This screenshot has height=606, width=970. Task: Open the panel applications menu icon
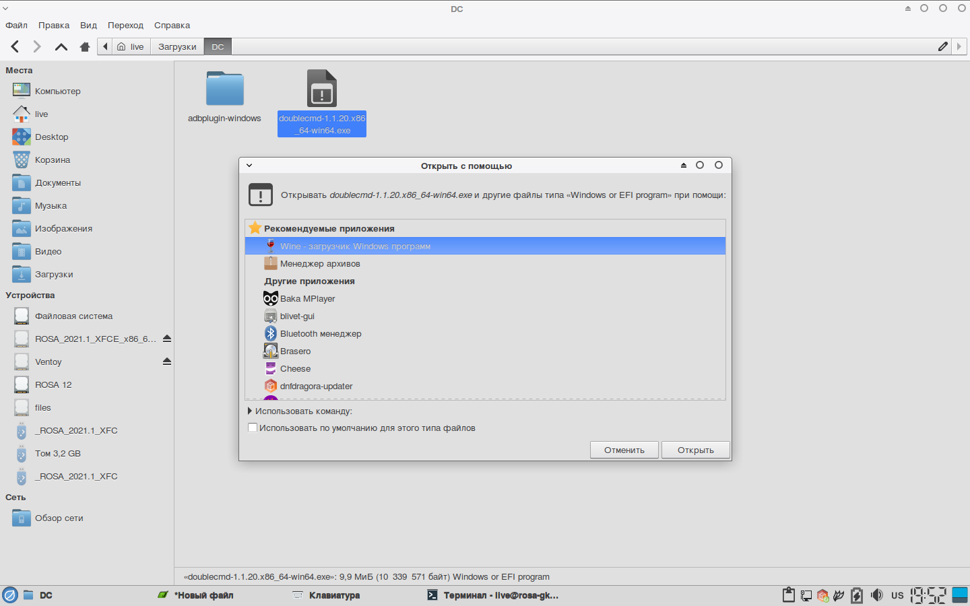coord(9,595)
